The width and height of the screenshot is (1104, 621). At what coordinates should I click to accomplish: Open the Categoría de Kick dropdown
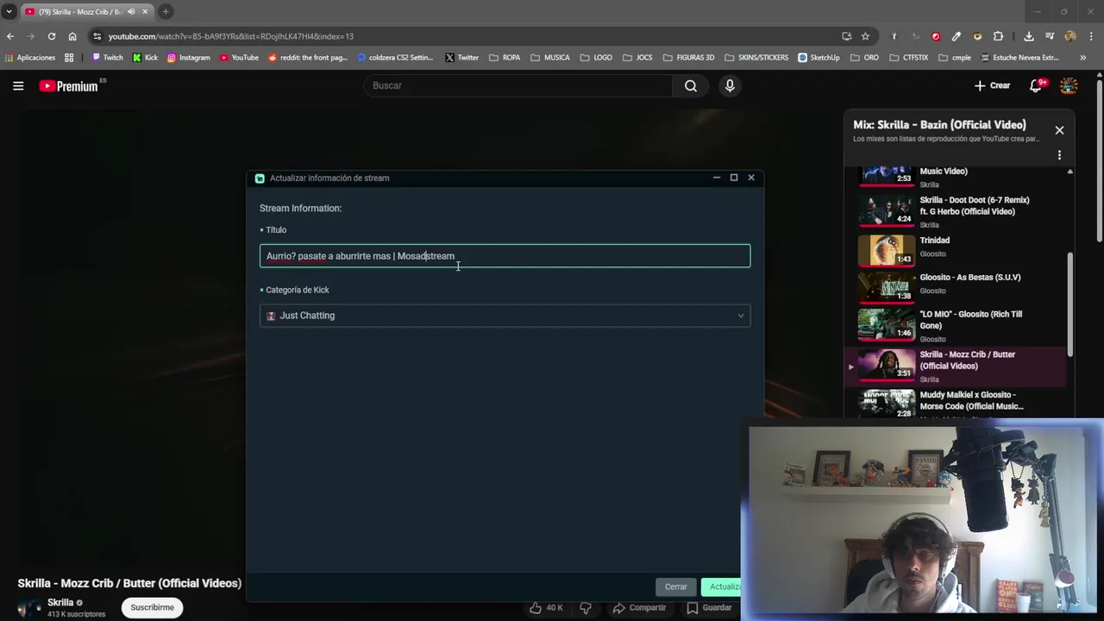click(505, 316)
